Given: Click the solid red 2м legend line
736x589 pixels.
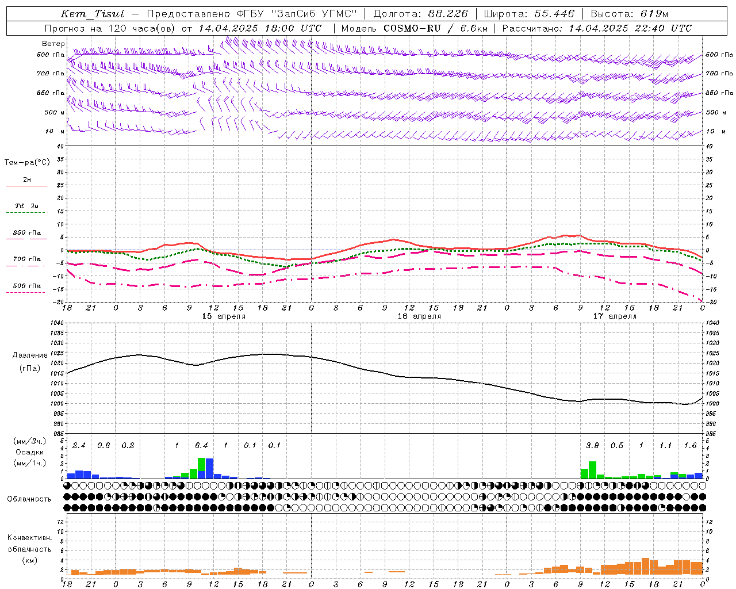Looking at the screenshot, I should point(26,186).
